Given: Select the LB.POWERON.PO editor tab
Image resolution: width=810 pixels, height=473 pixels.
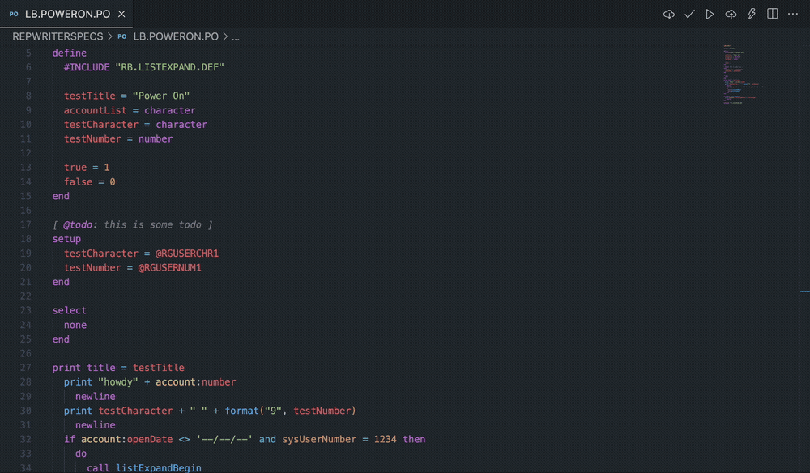Looking at the screenshot, I should (x=66, y=14).
